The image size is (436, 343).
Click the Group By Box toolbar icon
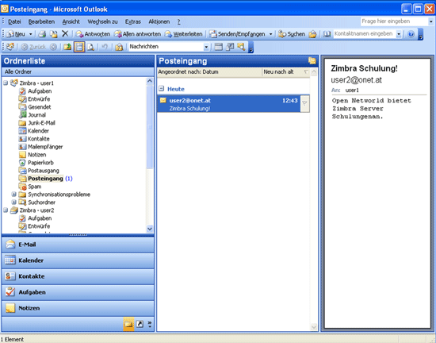219,47
